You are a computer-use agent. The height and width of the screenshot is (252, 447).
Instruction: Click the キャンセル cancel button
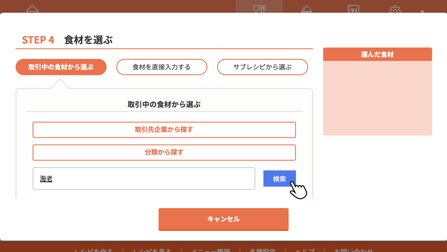point(223,219)
